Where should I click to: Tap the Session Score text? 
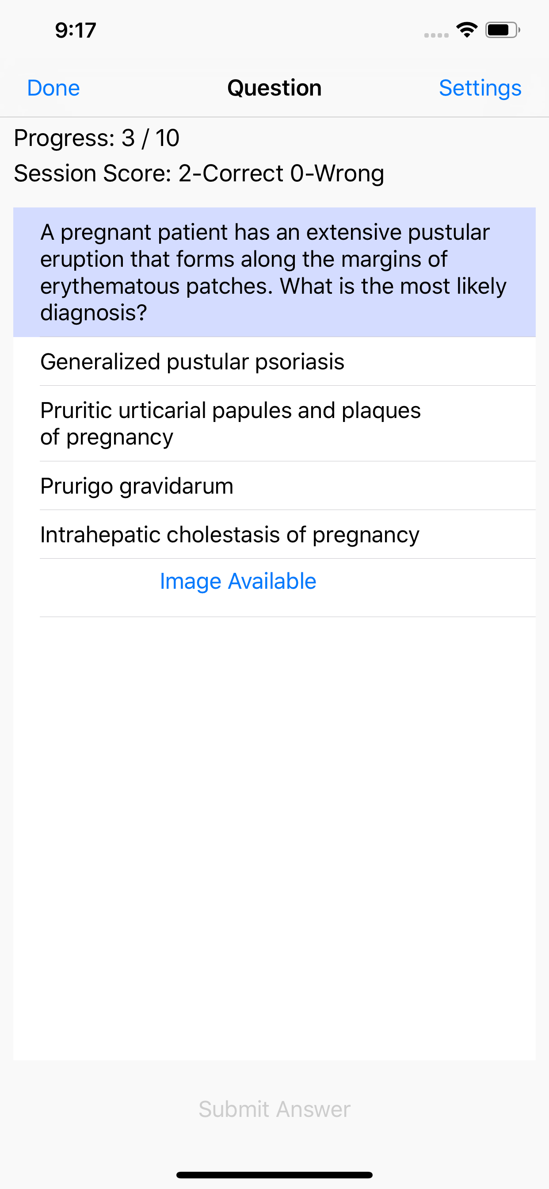pos(199,173)
